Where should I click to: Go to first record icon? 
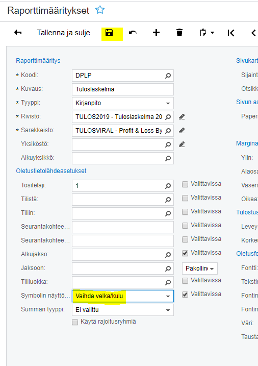coord(231,33)
